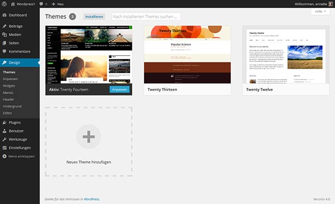Select the Widgets submenu entry
This screenshot has width=335, height=204.
[9, 86]
